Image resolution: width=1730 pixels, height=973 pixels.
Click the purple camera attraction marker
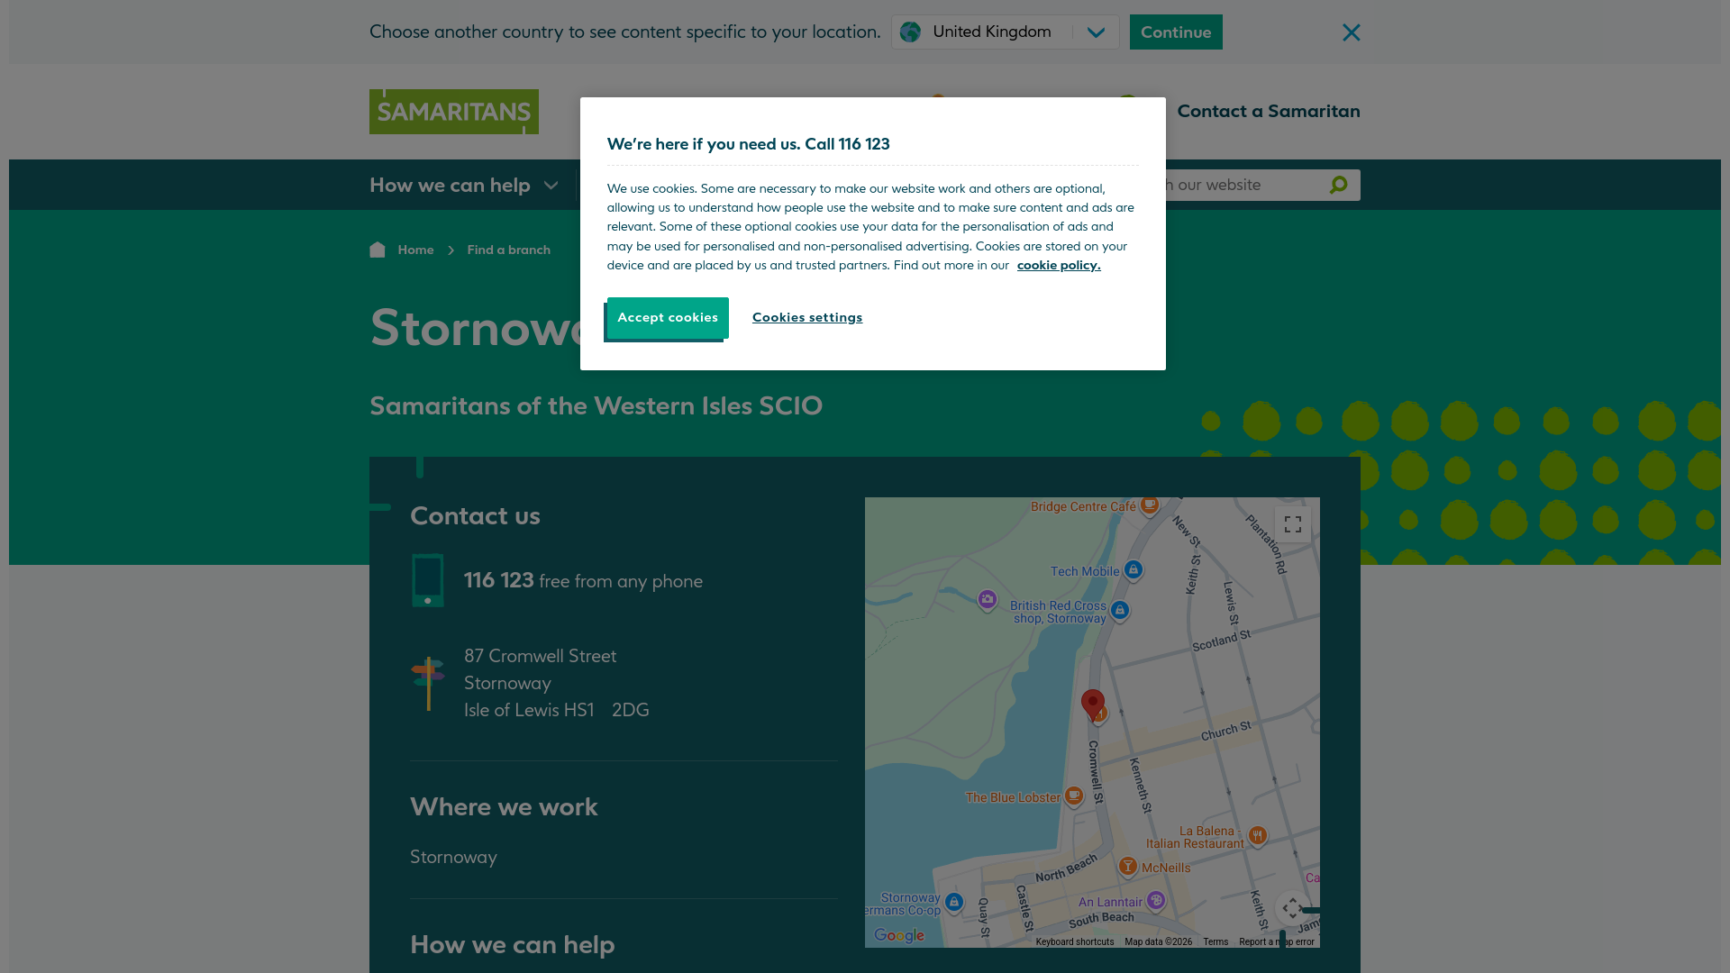[988, 600]
